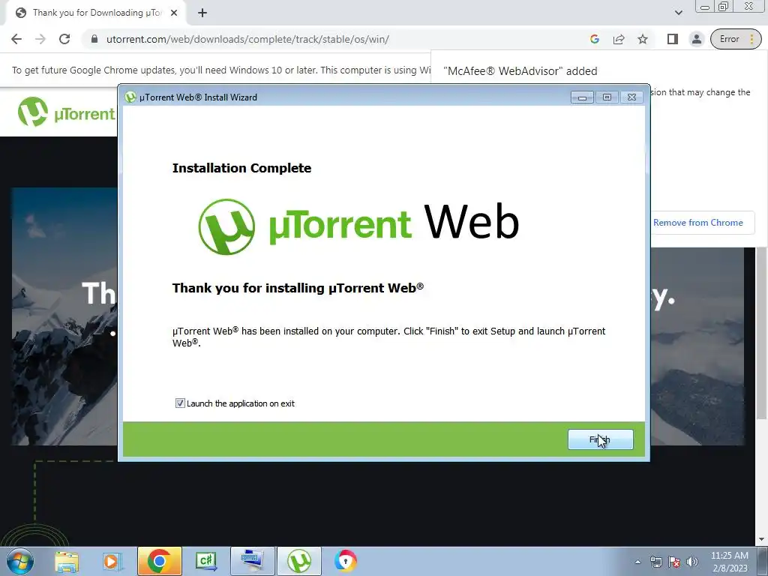Click the µTorrent logo on the web page
Image resolution: width=768 pixels, height=576 pixels.
click(66, 112)
